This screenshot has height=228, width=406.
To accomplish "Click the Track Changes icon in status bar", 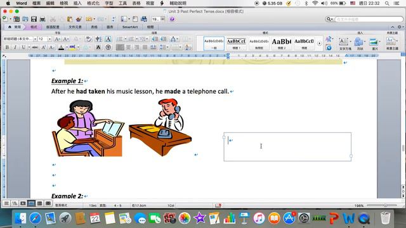I will point(218,205).
